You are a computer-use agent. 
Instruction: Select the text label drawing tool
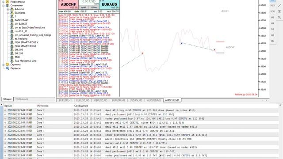279,11
